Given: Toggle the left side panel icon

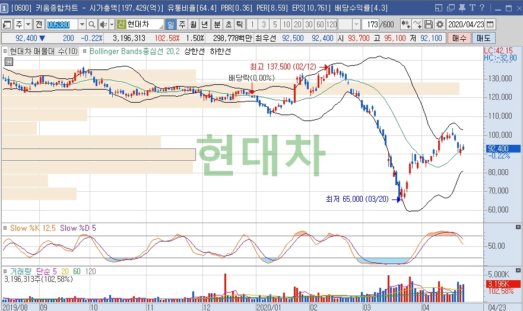Looking at the screenshot, I should coord(7,24).
